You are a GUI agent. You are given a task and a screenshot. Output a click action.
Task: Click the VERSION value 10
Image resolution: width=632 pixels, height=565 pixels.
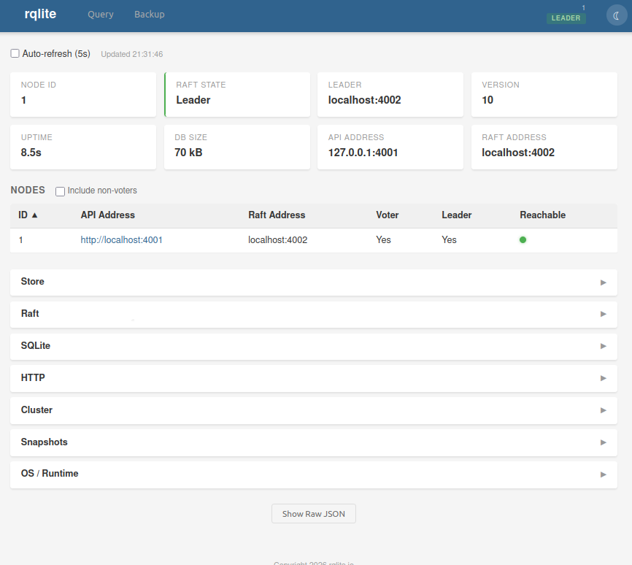[x=488, y=100]
